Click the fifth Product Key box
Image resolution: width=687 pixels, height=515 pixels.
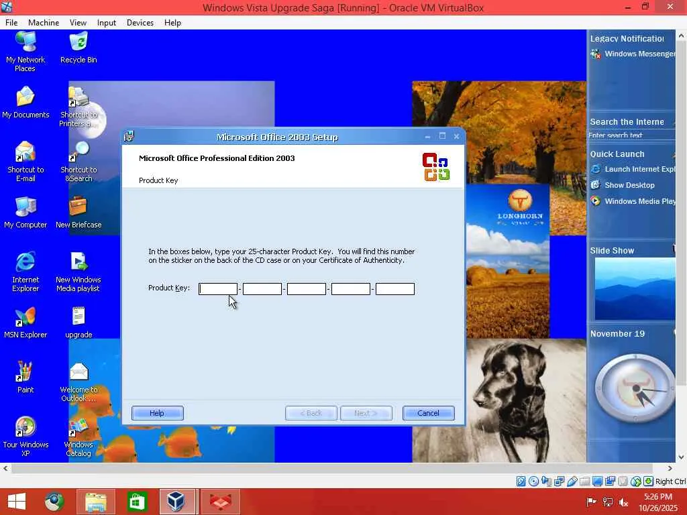coord(394,288)
